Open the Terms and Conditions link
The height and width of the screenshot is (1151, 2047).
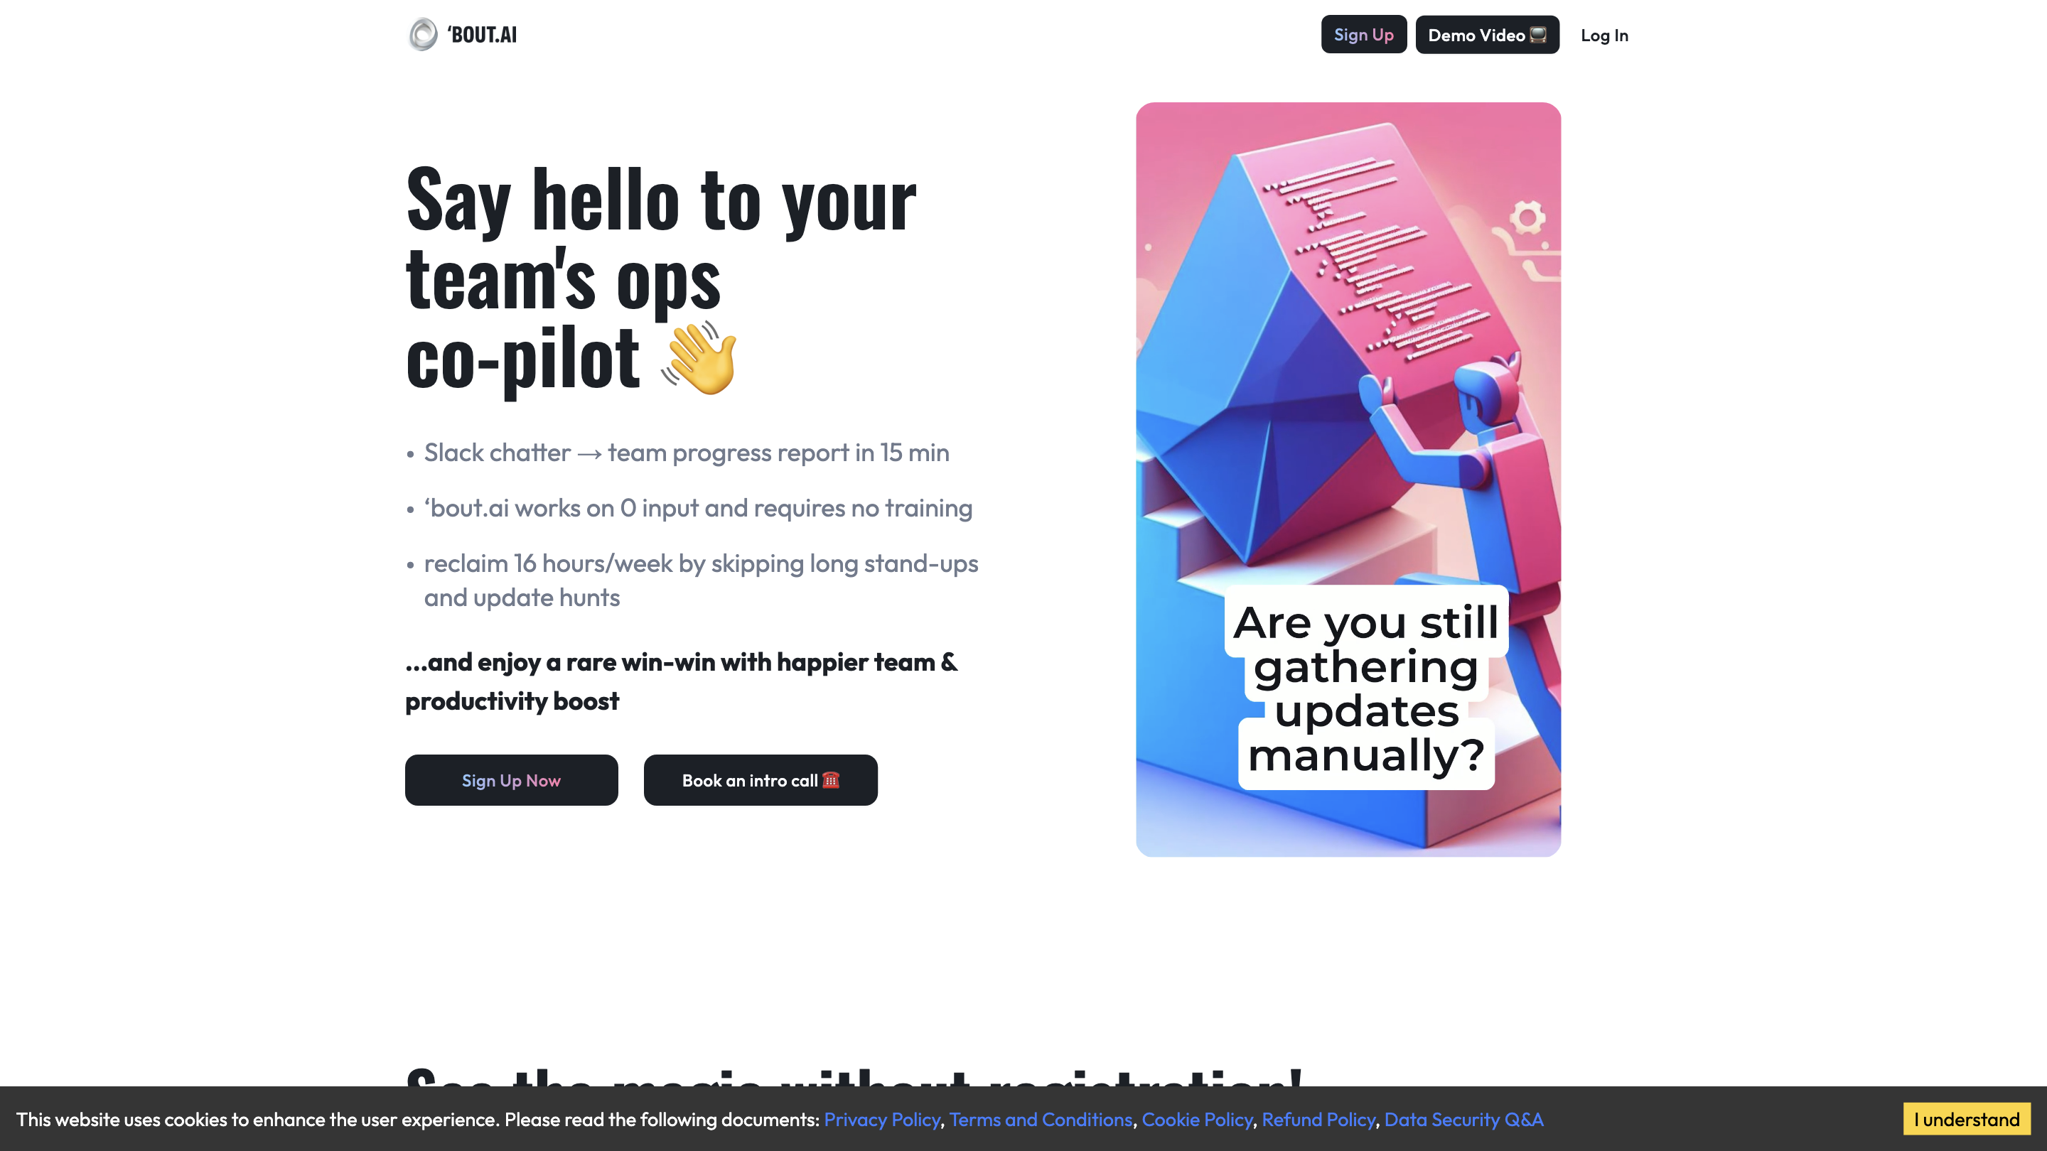tap(1040, 1119)
